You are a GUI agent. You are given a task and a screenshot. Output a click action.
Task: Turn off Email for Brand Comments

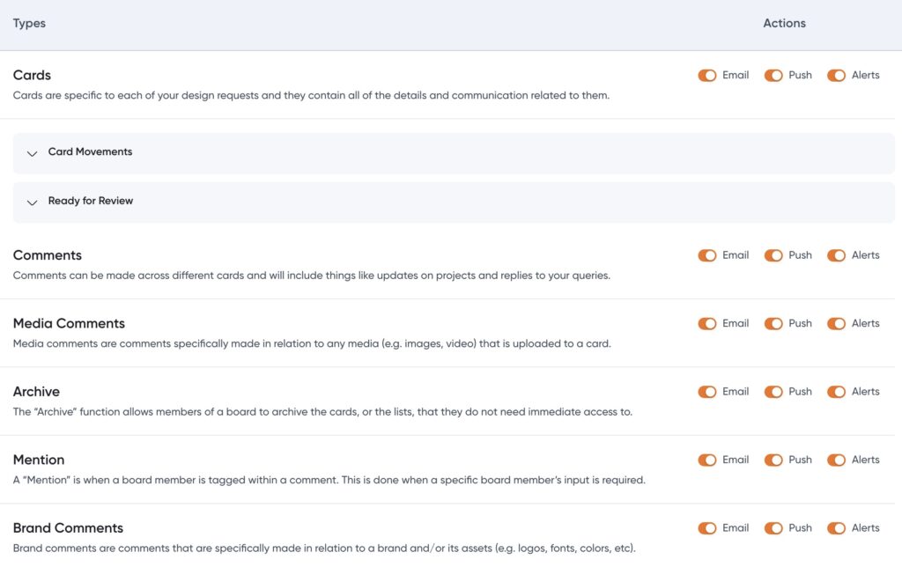pos(707,528)
